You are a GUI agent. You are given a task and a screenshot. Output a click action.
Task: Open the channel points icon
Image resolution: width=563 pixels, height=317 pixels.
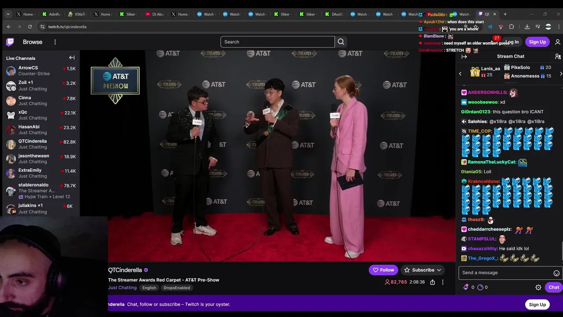(480, 287)
